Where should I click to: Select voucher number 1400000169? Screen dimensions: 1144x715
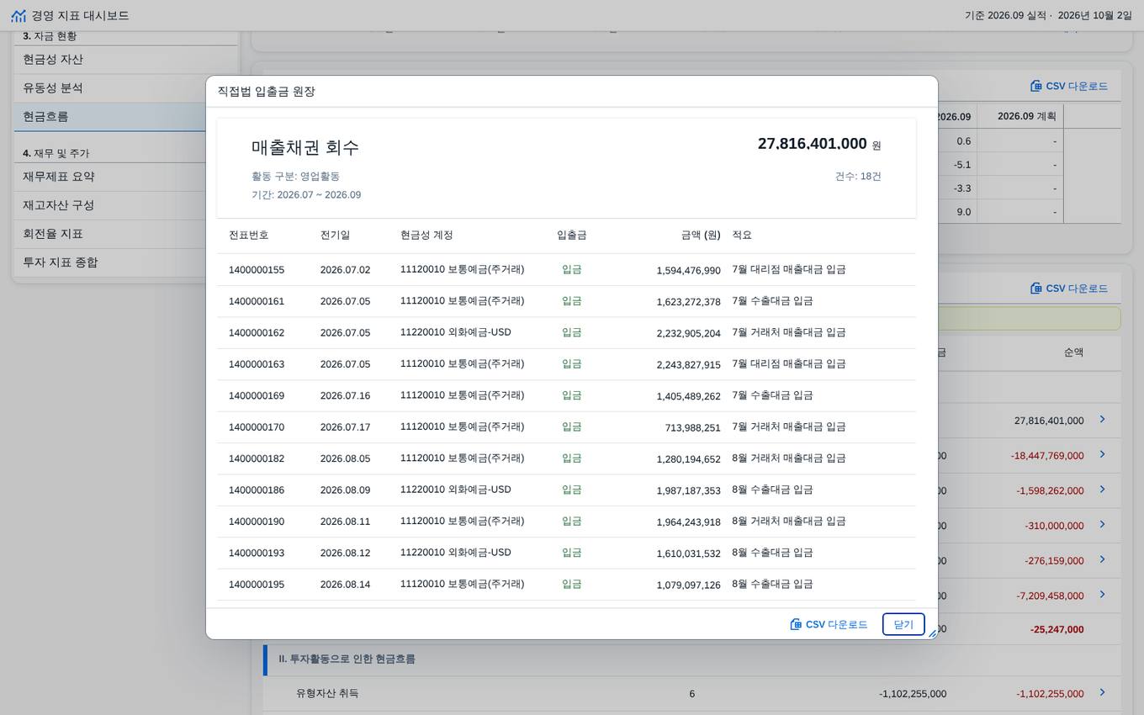pos(257,395)
